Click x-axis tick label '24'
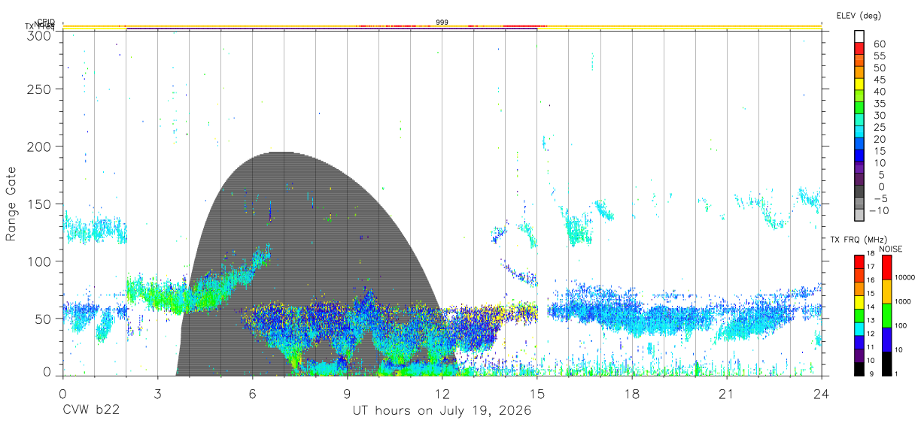Screen dimensions: 924x426 tap(821, 393)
